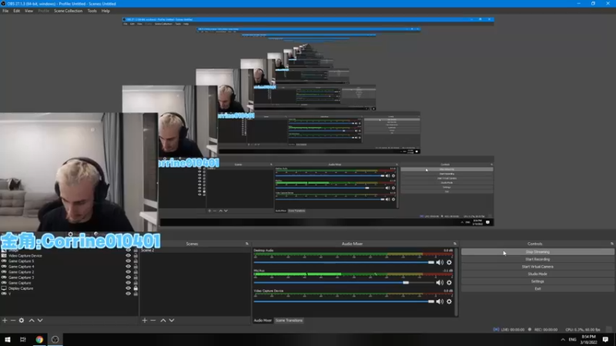
Task: Open the Edit menu
Action: [16, 11]
